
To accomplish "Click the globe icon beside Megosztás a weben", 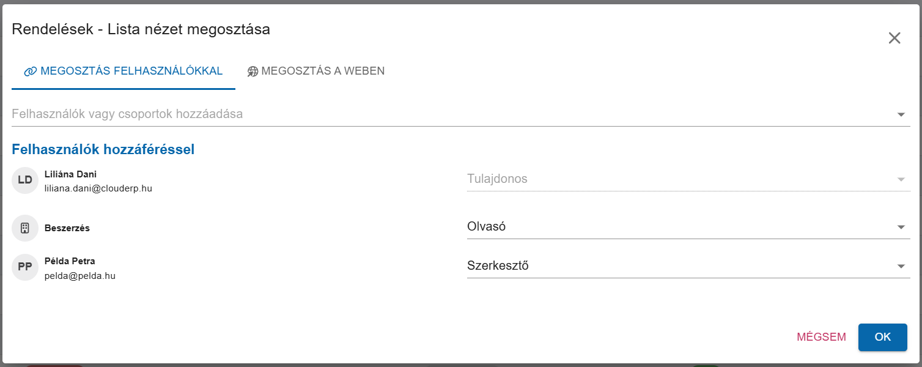I will tap(253, 72).
